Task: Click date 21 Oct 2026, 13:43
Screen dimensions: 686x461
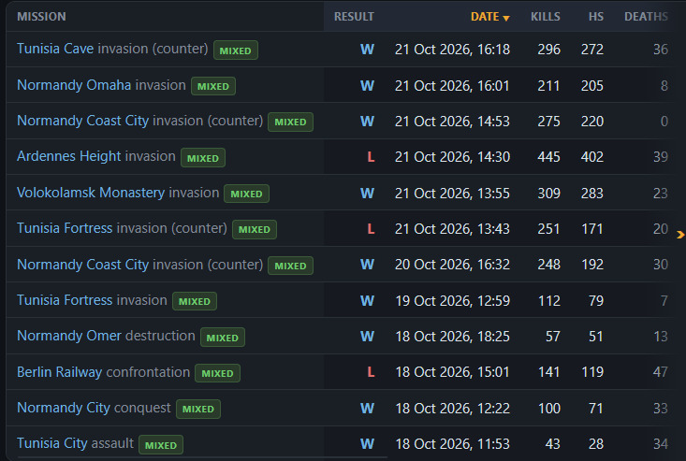Action: 452,228
